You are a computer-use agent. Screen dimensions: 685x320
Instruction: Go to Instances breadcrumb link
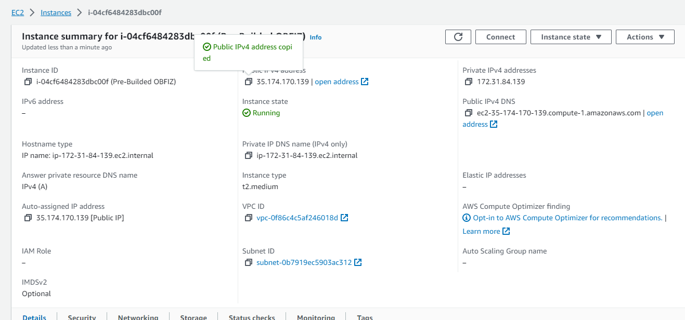point(56,12)
